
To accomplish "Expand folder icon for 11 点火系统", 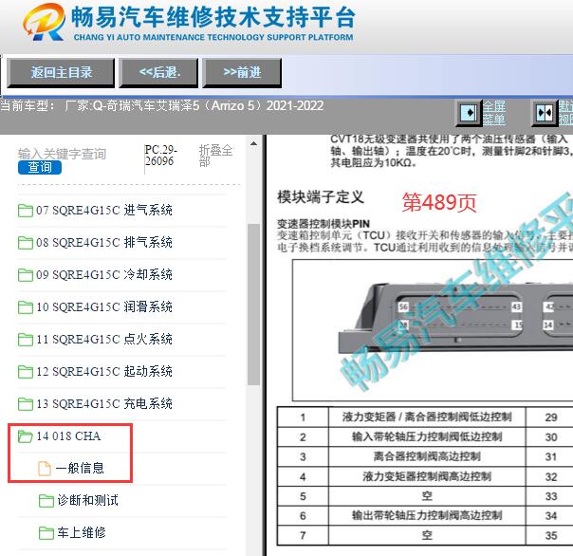I will (26, 340).
